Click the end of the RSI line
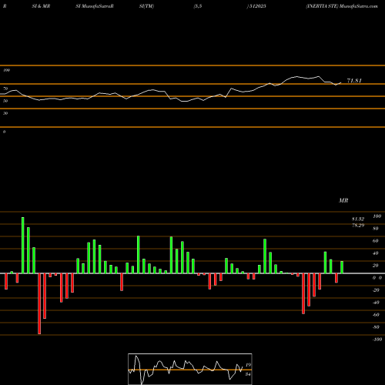The height and width of the screenshot is (385, 385). [341, 82]
